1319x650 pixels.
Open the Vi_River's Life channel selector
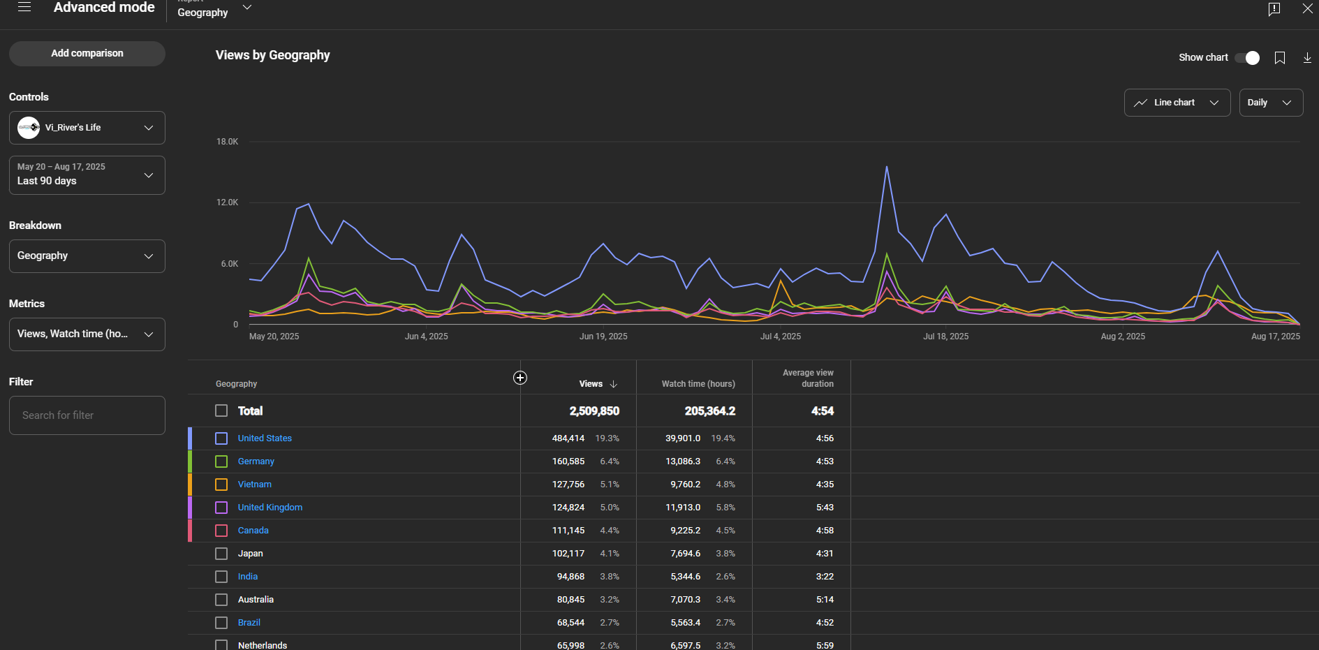coord(87,128)
